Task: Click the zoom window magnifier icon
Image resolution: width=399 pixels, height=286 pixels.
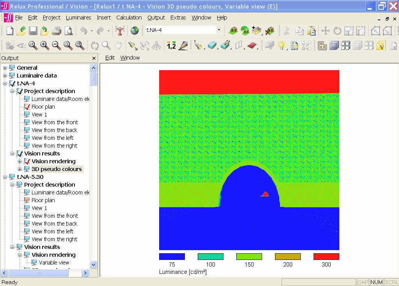Action: pos(33,46)
